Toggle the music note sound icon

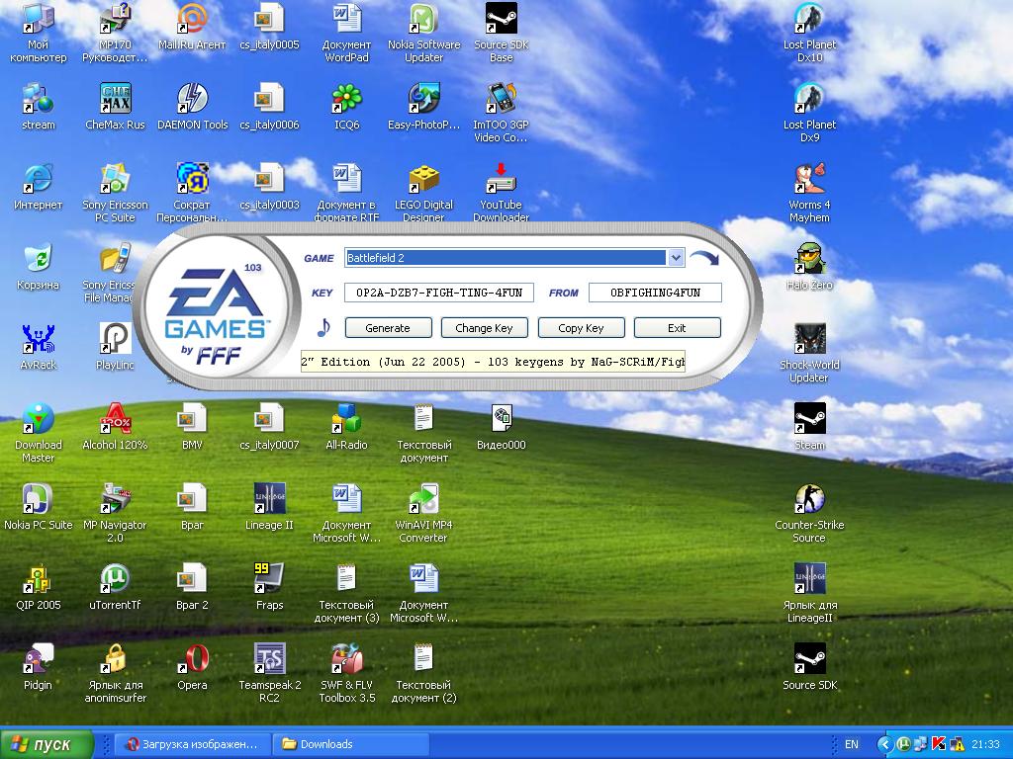click(x=322, y=328)
